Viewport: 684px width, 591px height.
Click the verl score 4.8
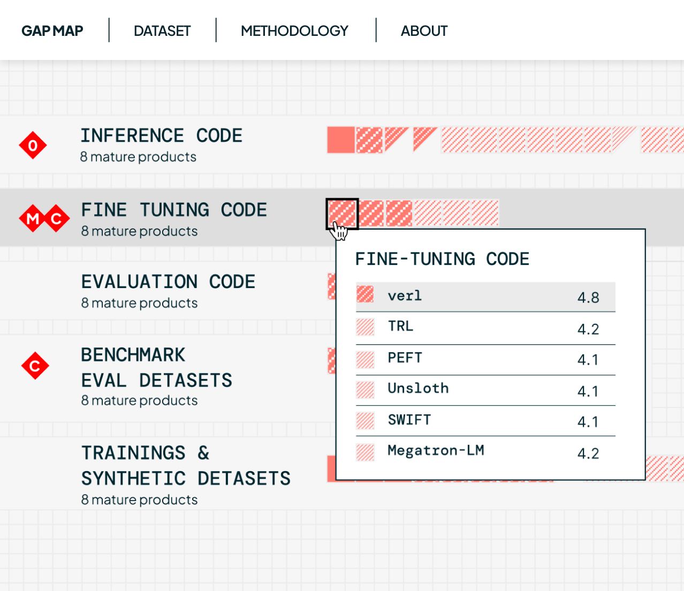(588, 298)
